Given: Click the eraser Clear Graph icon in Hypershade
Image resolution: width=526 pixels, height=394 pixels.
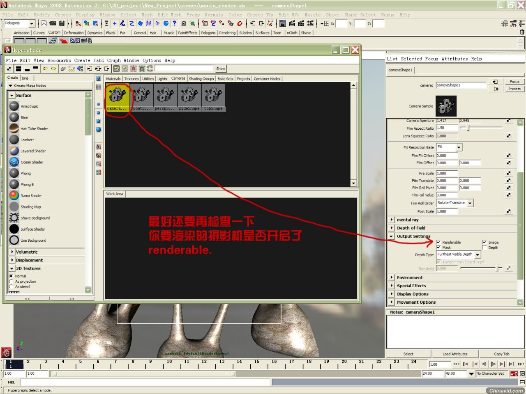Looking at the screenshot, I should tap(63, 69).
